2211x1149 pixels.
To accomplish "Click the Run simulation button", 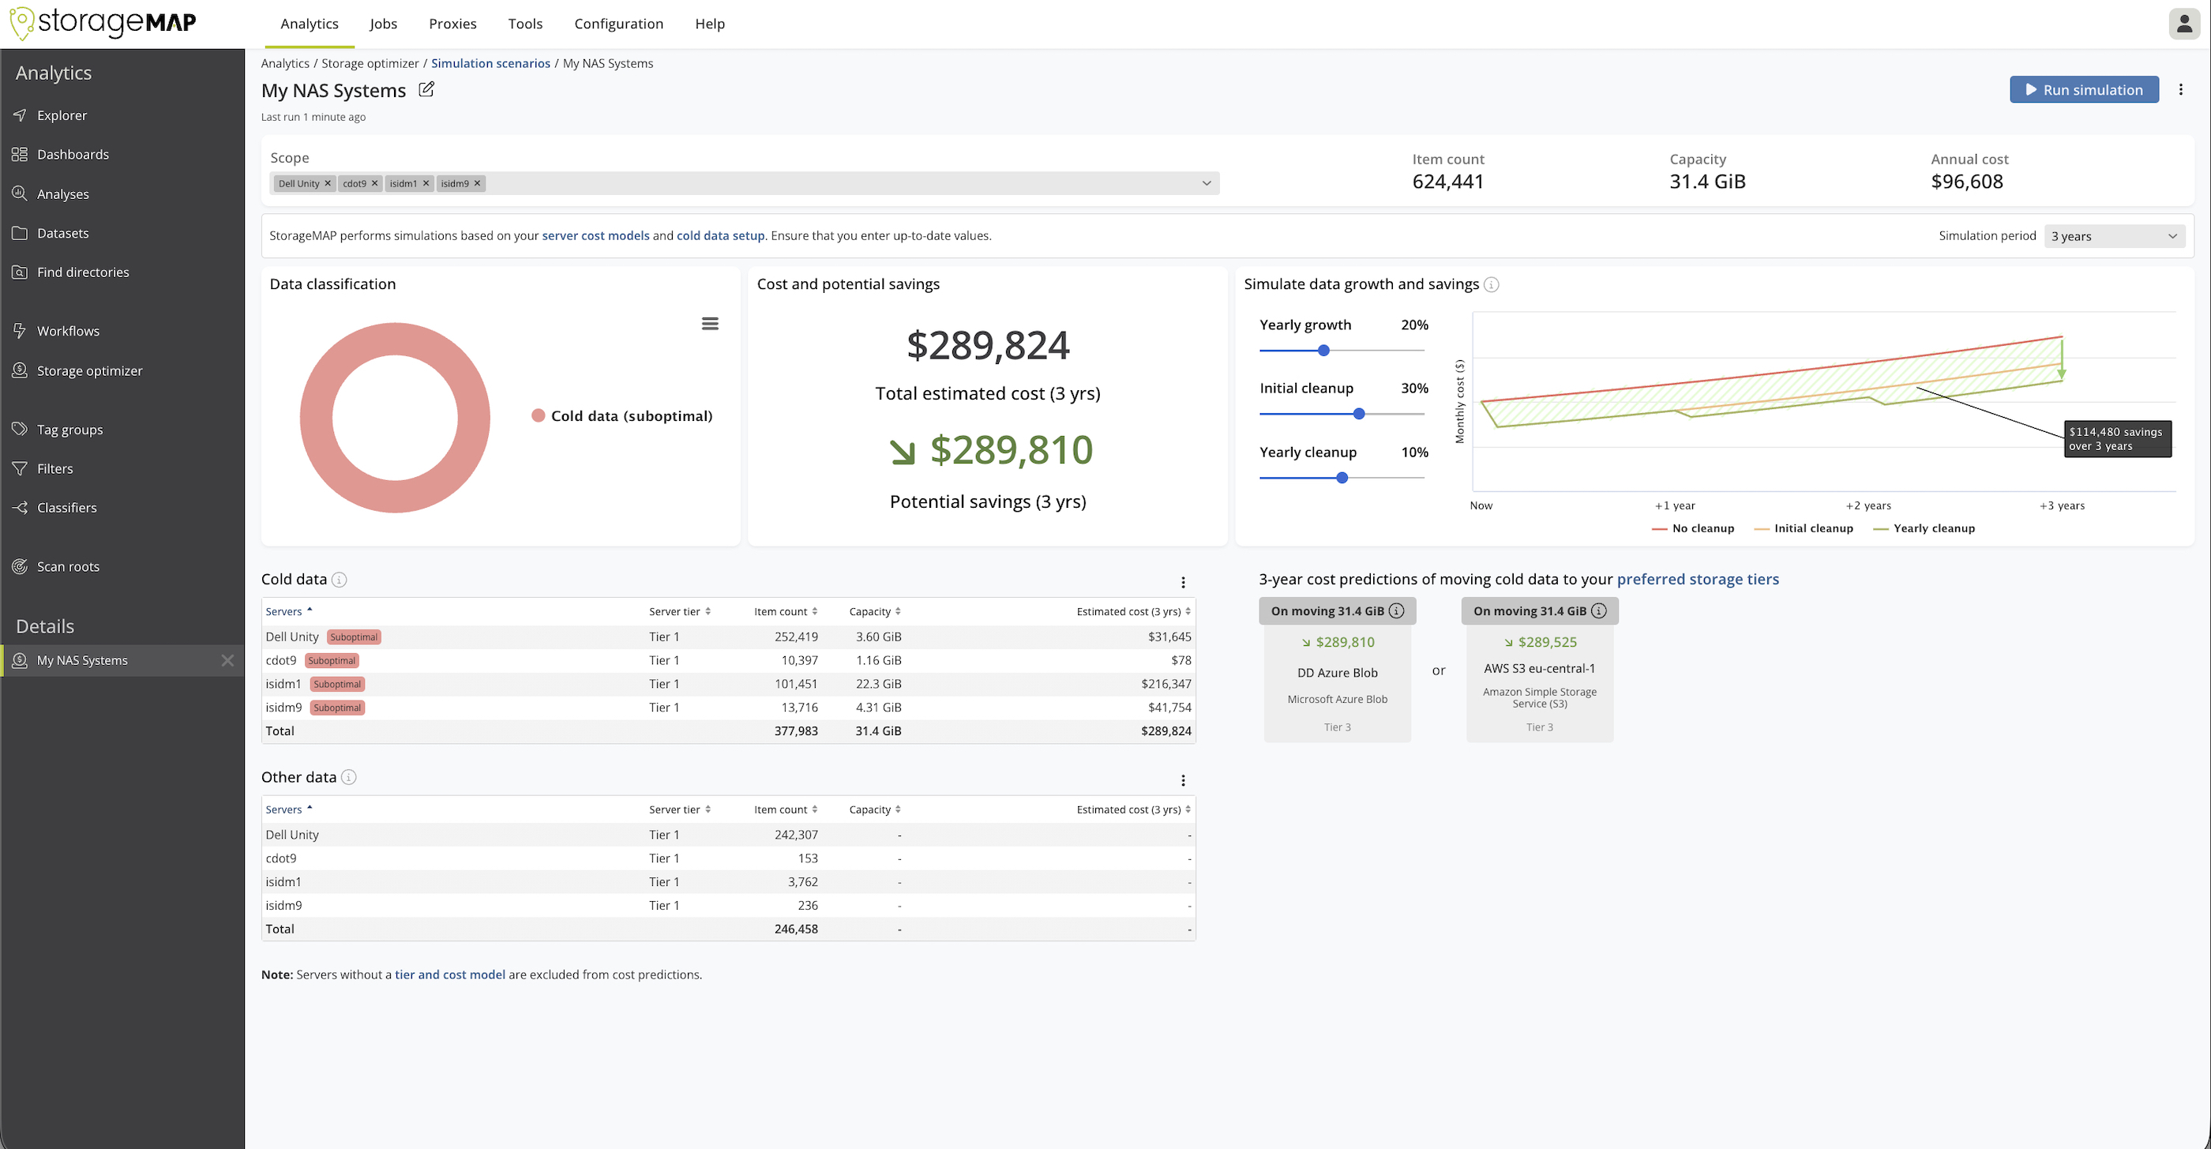I will (2084, 89).
